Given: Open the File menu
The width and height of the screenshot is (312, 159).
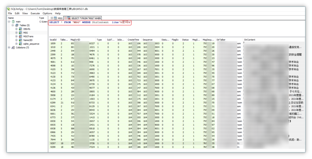Looking at the screenshot, I should pos(10,13).
